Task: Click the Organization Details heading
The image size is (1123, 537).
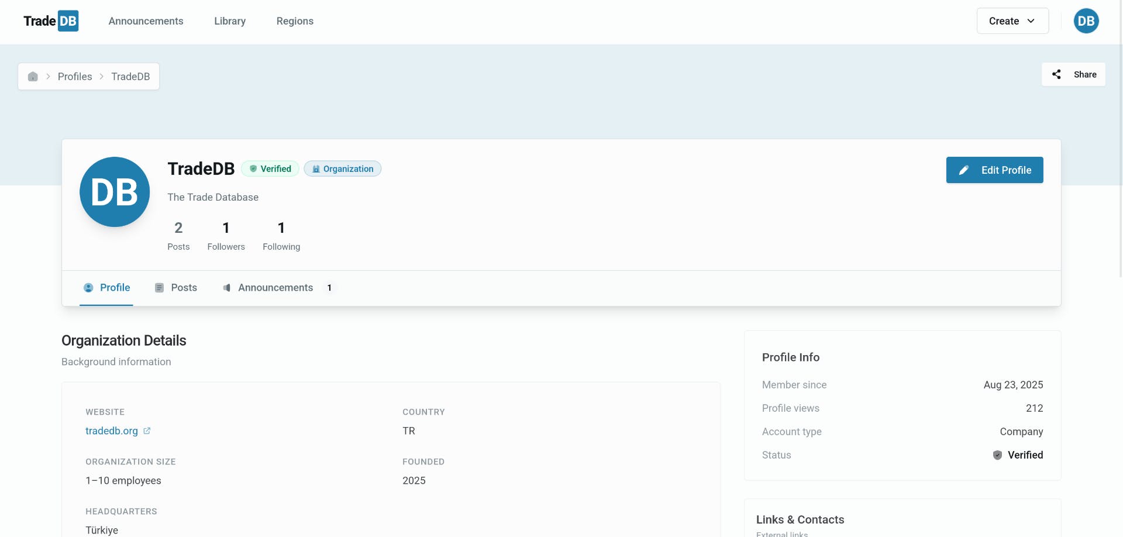Action: (124, 340)
